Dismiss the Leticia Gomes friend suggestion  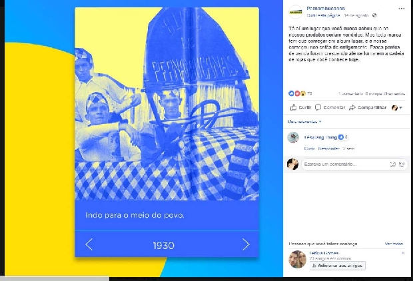pos(403,253)
